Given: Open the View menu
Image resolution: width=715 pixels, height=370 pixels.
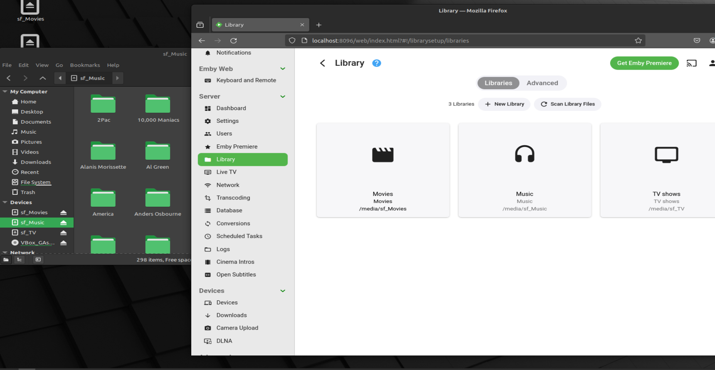Looking at the screenshot, I should point(42,65).
